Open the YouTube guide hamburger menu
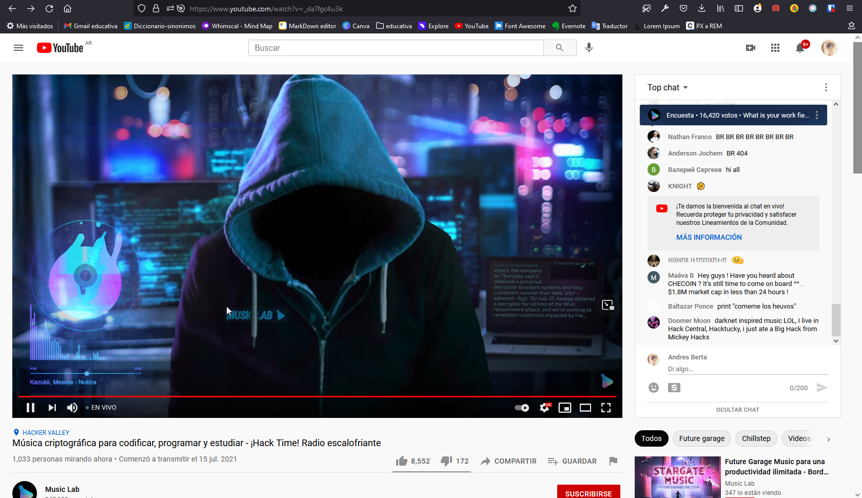Image resolution: width=862 pixels, height=498 pixels. [x=18, y=48]
